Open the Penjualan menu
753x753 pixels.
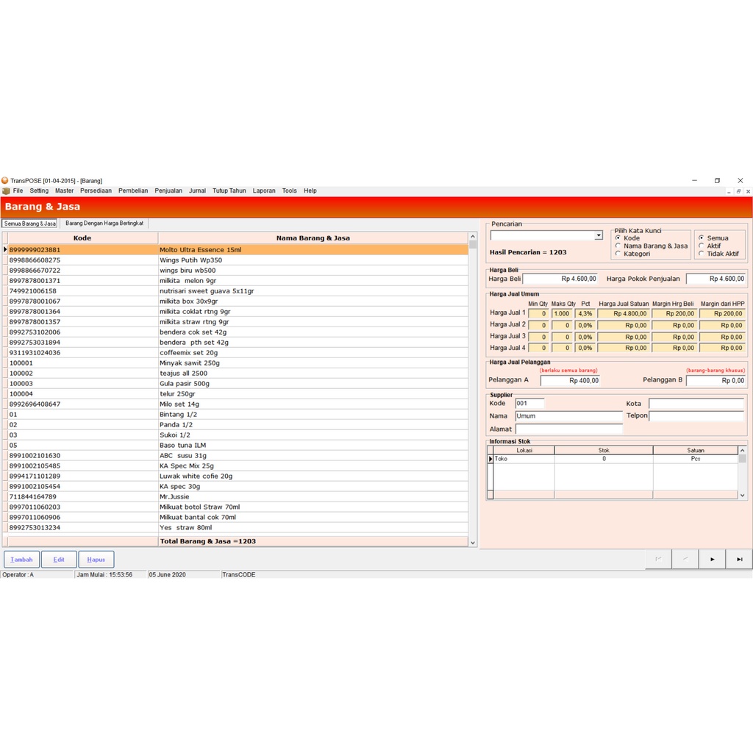[168, 190]
